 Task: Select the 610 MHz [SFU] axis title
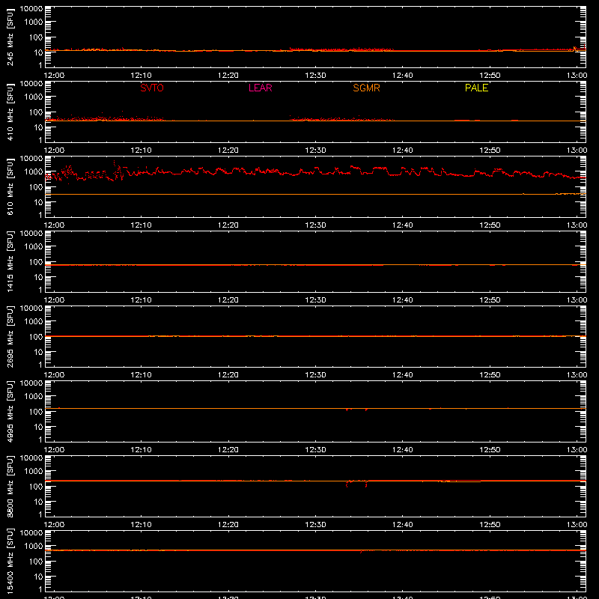click(10, 186)
